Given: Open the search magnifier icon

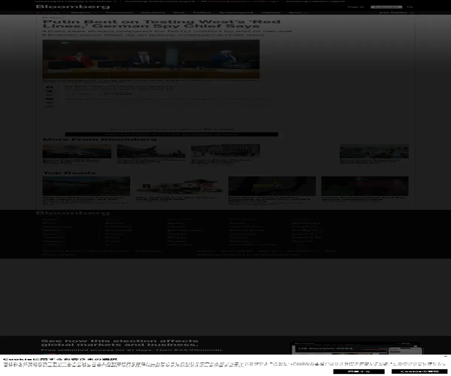Looking at the screenshot, I should coord(410,7).
